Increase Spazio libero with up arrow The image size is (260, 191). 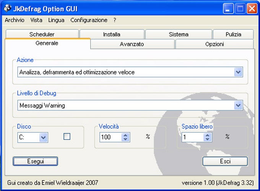(x=208, y=135)
